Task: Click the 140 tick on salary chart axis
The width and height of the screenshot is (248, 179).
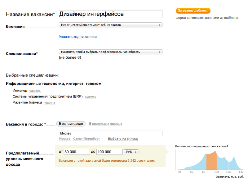Action: 241,172
